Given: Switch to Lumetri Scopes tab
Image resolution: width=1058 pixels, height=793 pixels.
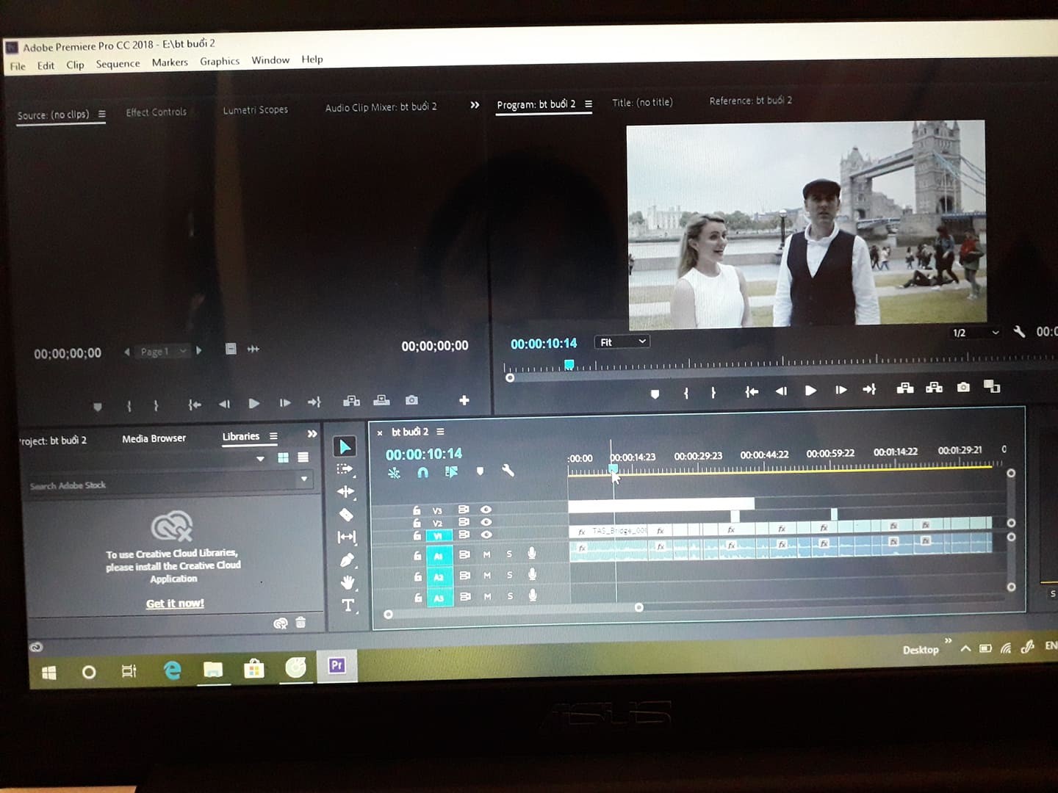Looking at the screenshot, I should coord(255,109).
